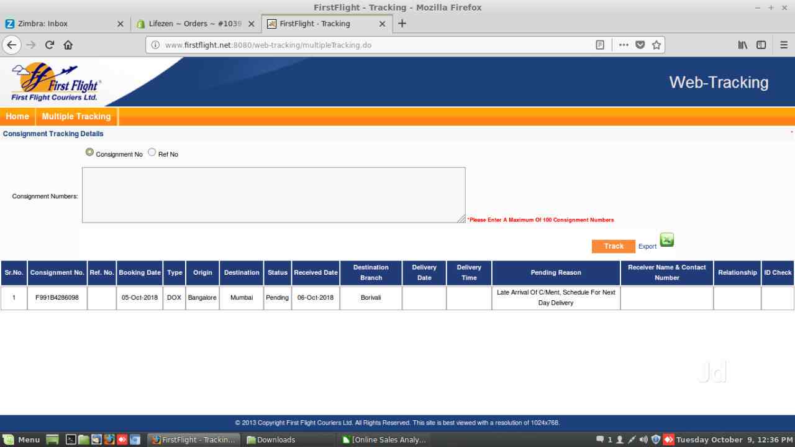This screenshot has height=447, width=795.
Task: Open the page actions ellipsis icon
Action: click(x=624, y=44)
